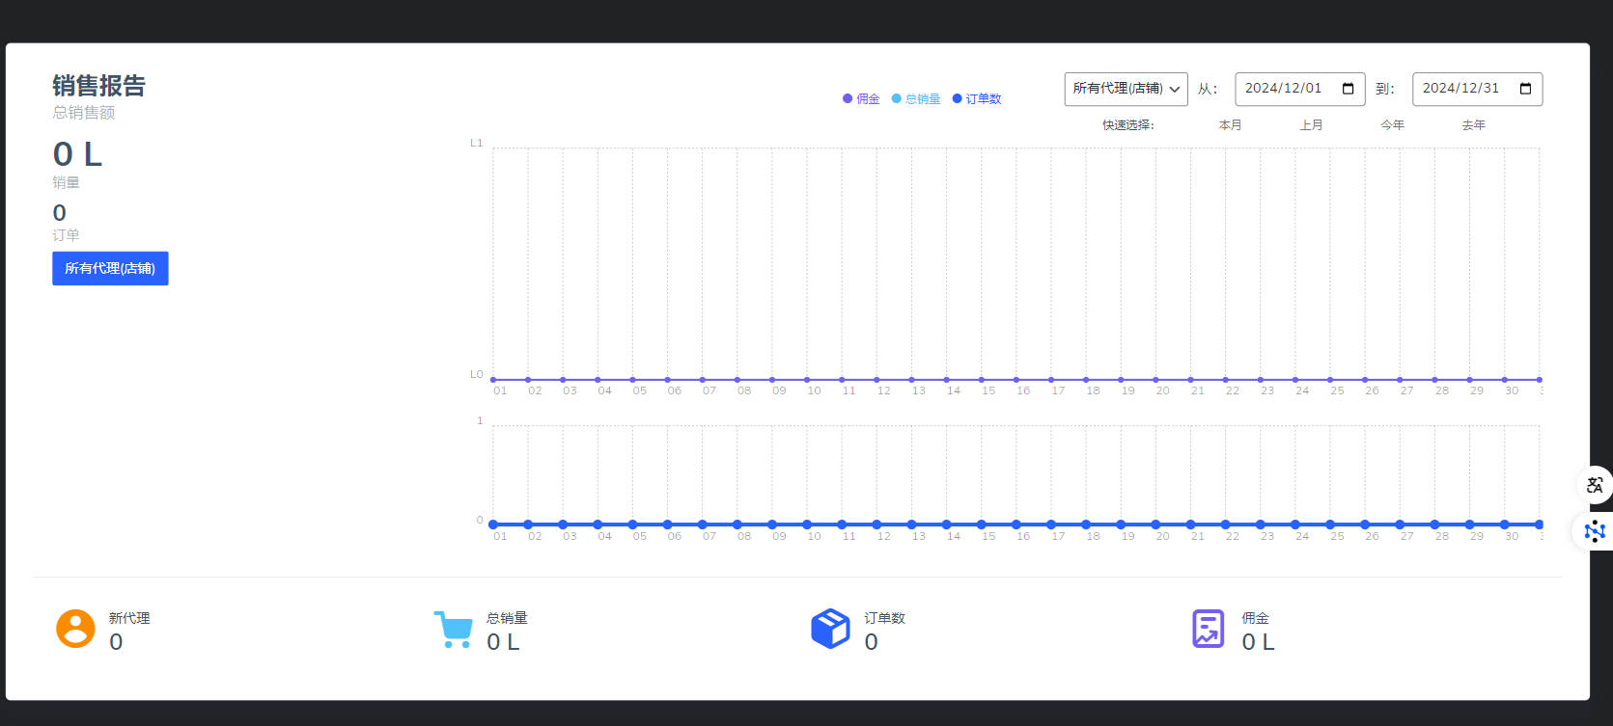Click the 订单 label under count
The width and height of the screenshot is (1613, 726).
pyautogui.click(x=66, y=235)
